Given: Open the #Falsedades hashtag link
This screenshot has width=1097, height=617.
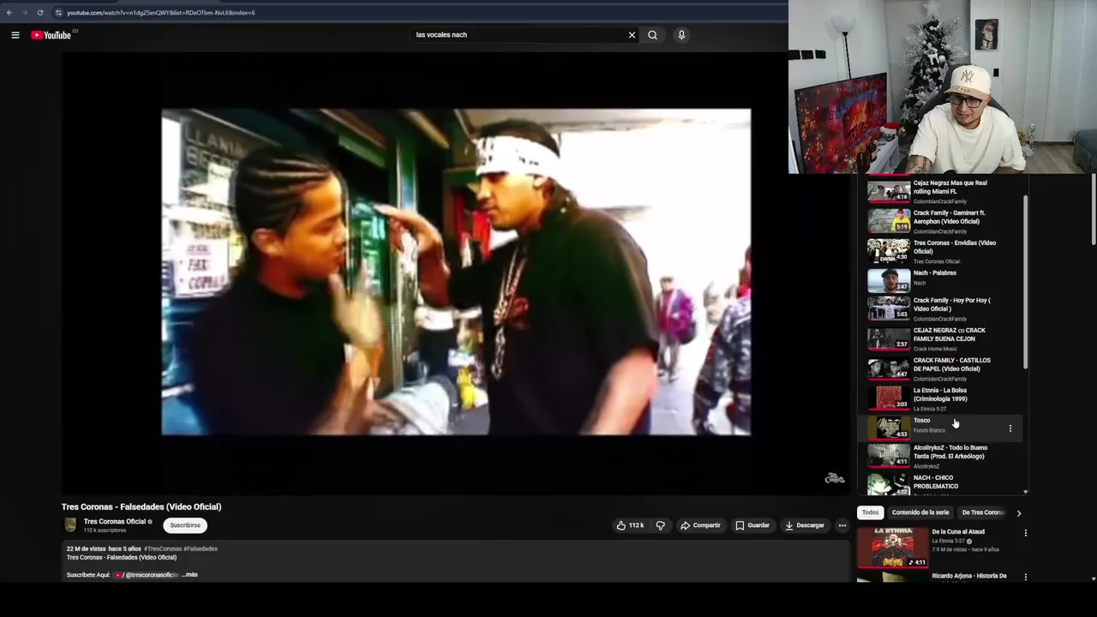Looking at the screenshot, I should point(201,548).
